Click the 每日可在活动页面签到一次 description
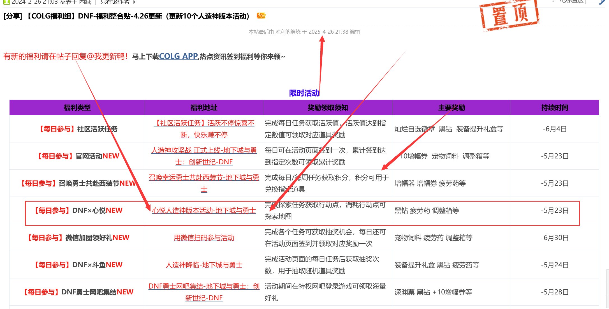The width and height of the screenshot is (609, 309). pyautogui.click(x=325, y=156)
